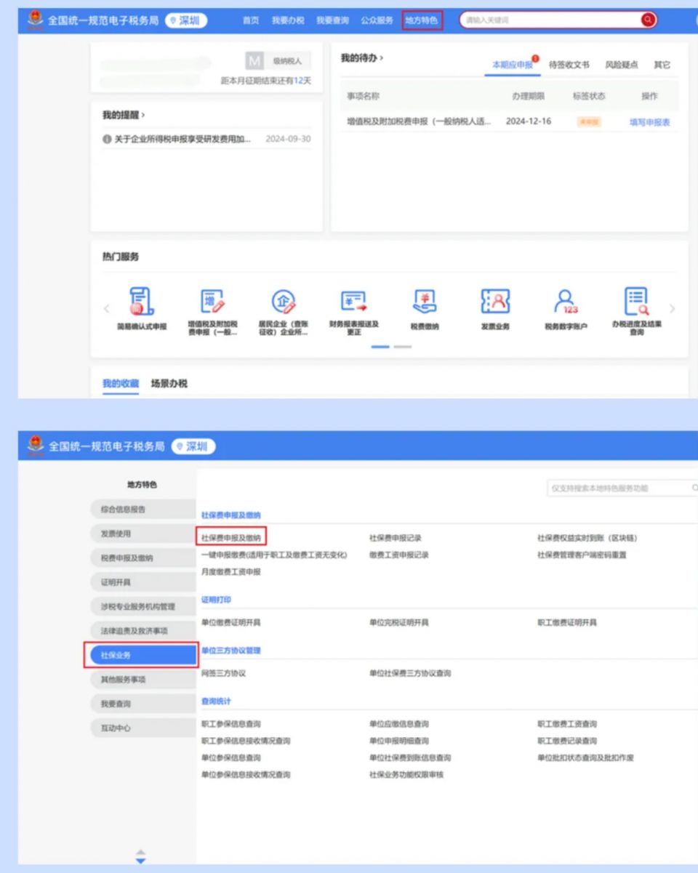Switch to 待签收文书 tab
The image size is (698, 873).
pos(569,65)
